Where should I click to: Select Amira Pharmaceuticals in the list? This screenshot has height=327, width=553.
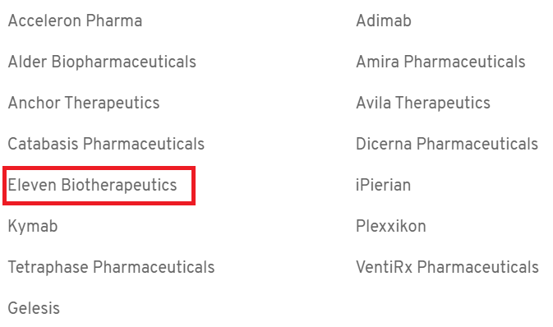pos(440,62)
